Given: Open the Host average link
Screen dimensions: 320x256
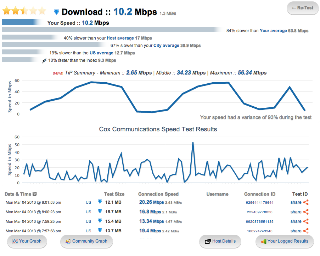Looking at the screenshot, I should (x=120, y=38).
